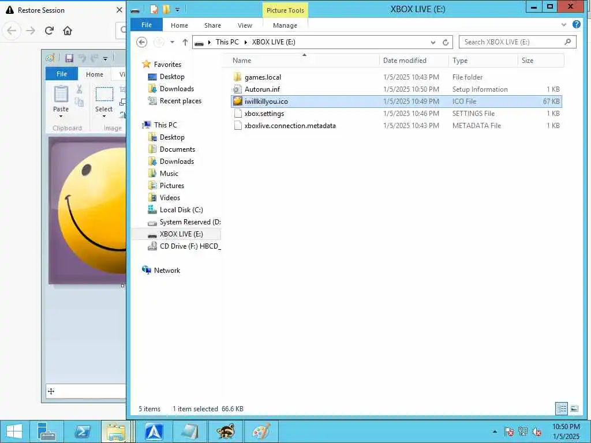591x443 pixels.
Task: Switch to details view icon in status bar
Action: 562,408
